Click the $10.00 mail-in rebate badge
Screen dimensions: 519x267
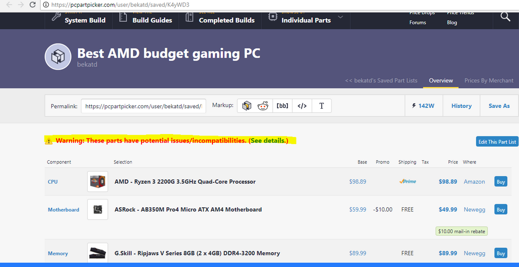click(461, 231)
